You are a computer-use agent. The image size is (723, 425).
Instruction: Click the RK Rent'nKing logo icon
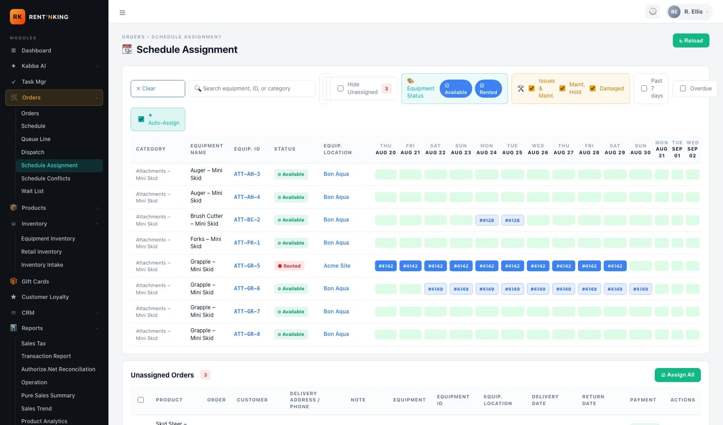click(x=18, y=17)
